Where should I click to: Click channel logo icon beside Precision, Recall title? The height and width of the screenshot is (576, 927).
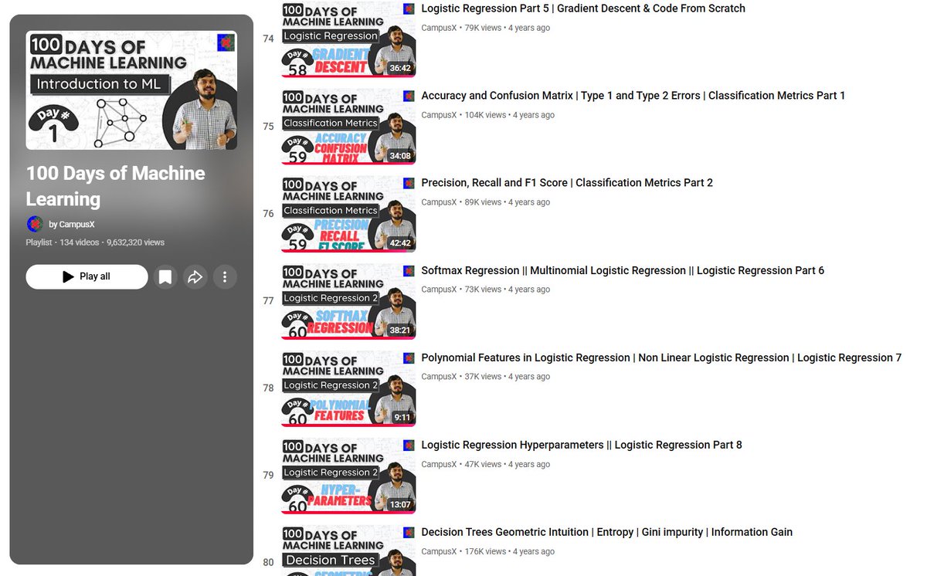coord(409,183)
